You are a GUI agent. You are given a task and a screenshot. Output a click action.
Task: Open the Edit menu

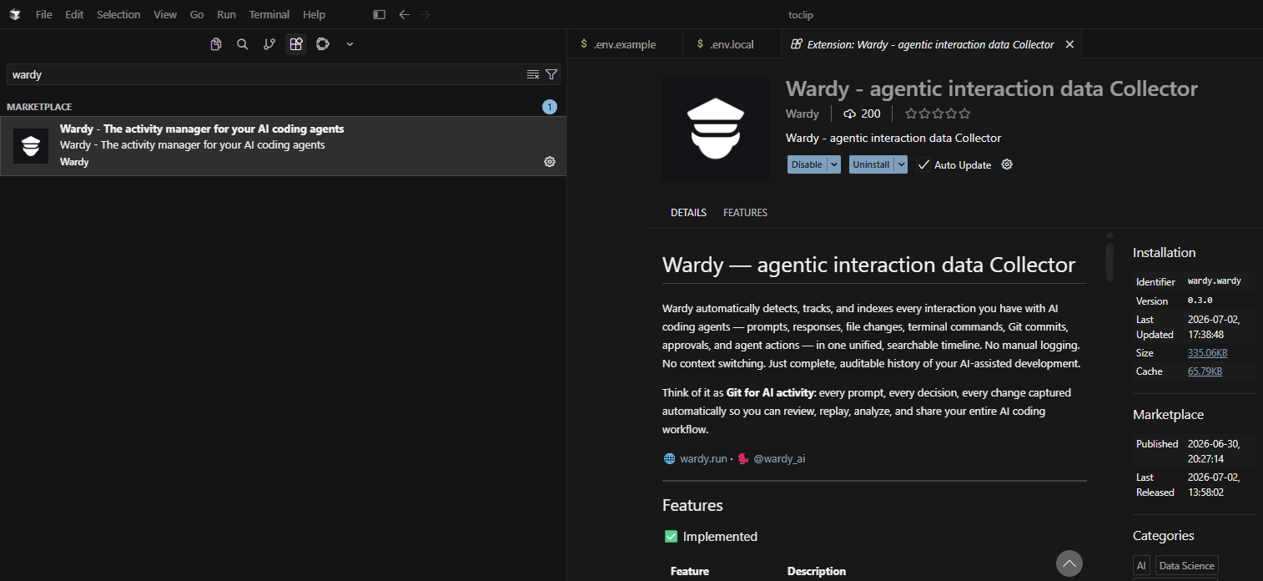click(75, 14)
